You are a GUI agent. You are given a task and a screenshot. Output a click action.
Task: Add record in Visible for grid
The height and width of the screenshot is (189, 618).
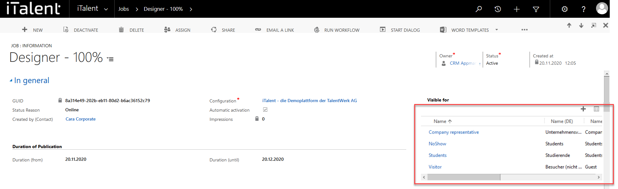coord(583,109)
